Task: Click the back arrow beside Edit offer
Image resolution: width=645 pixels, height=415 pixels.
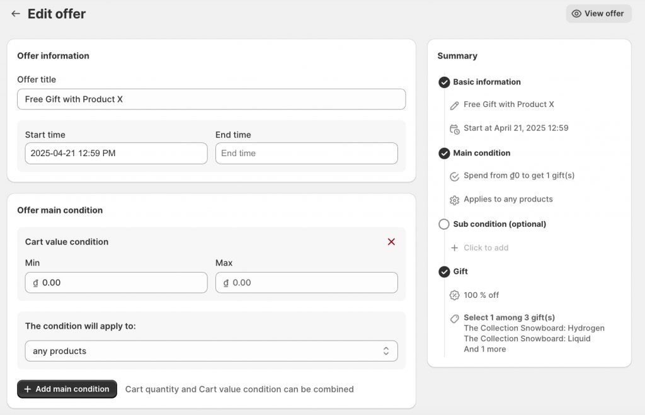Action: tap(16, 14)
